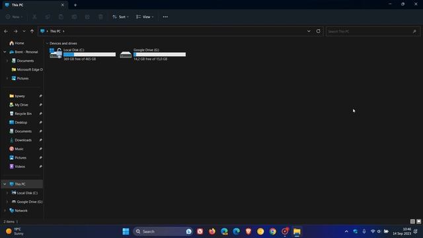Image resolution: width=423 pixels, height=238 pixels.
Task: Click the "2 items" status bar text
Action: [9, 221]
